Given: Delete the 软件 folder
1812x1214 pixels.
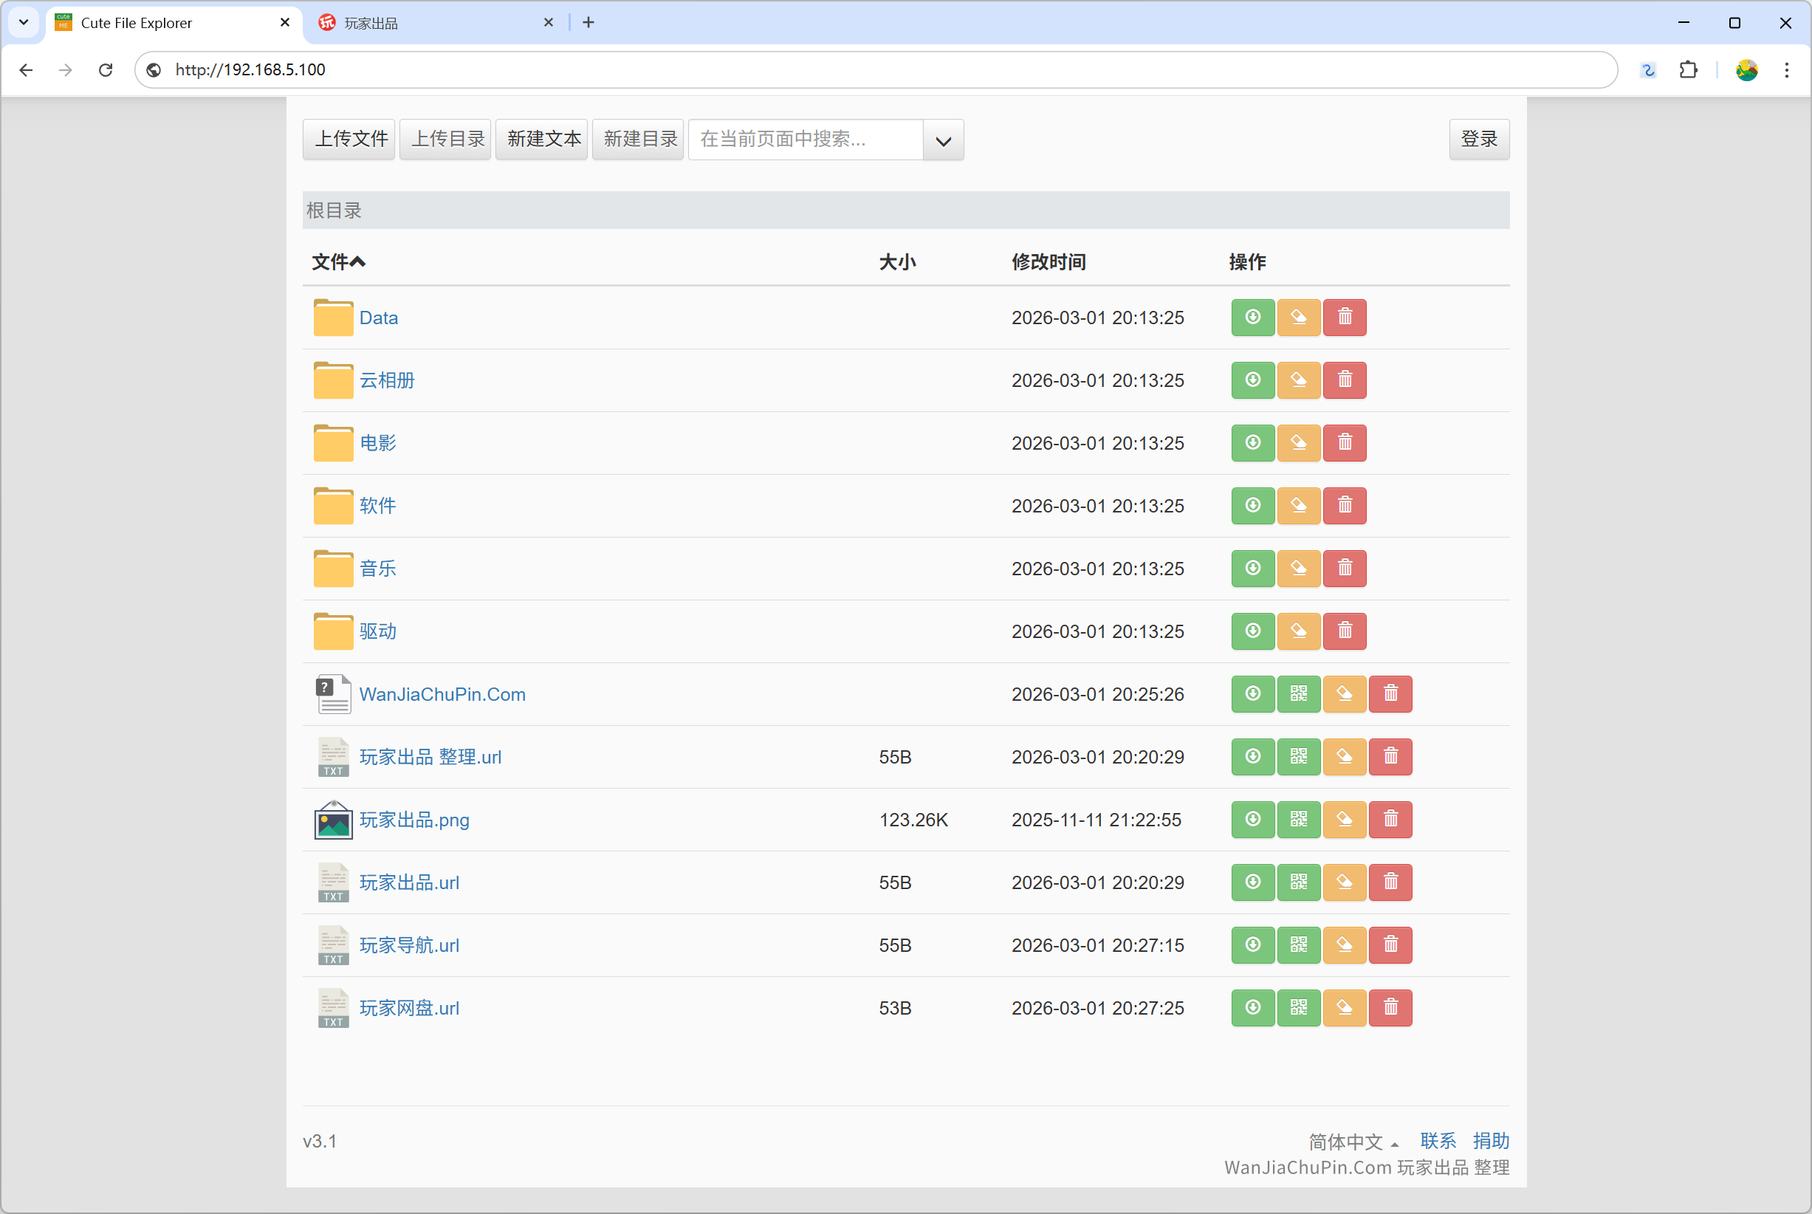Looking at the screenshot, I should 1345,506.
